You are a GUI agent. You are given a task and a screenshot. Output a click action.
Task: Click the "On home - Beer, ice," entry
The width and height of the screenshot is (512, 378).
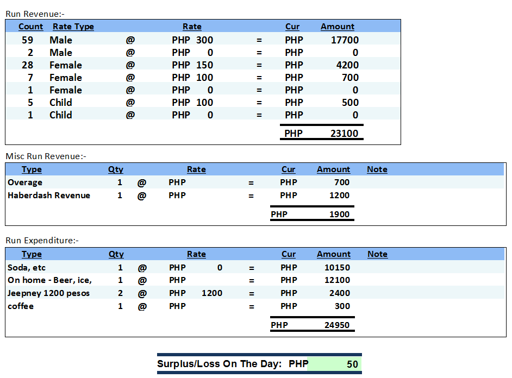pos(49,280)
